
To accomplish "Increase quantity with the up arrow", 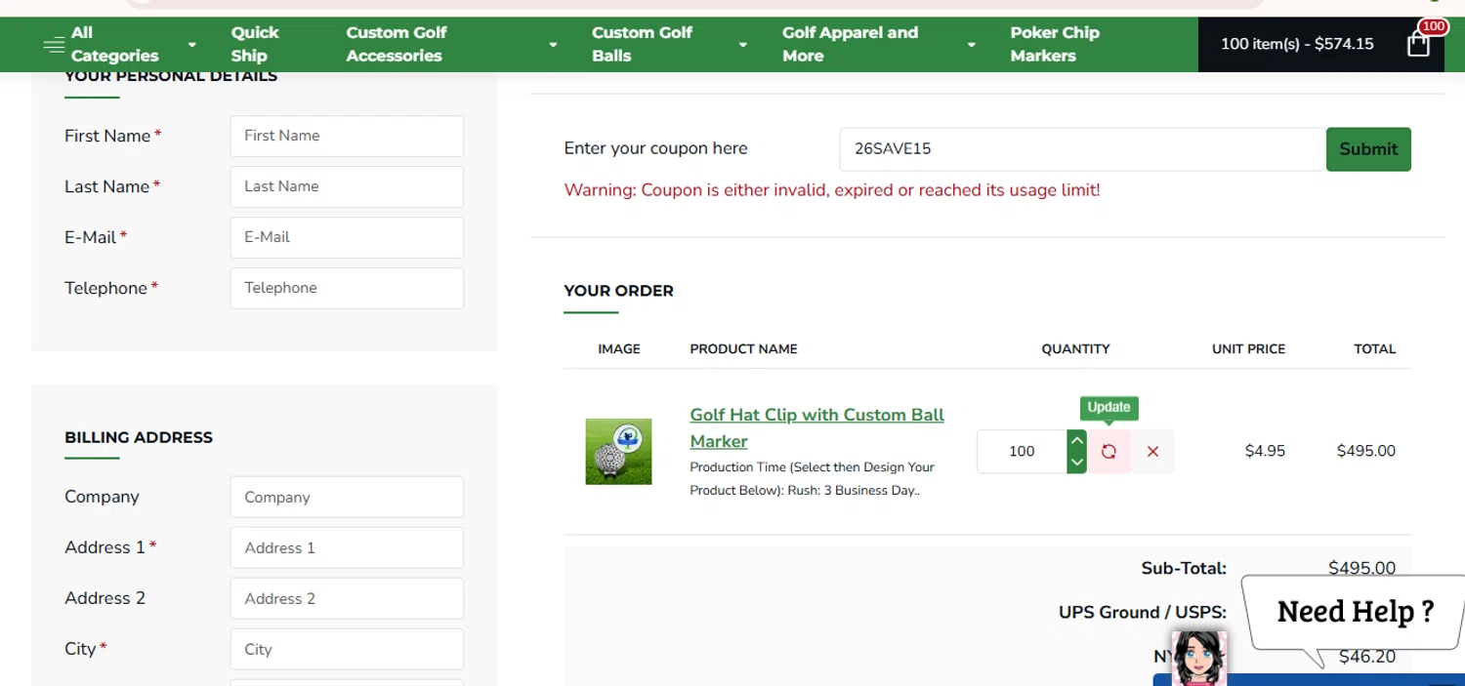I will pos(1077,441).
